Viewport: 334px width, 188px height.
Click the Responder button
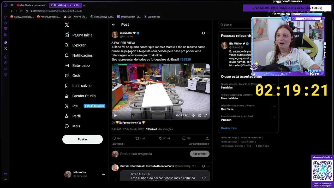200,154
